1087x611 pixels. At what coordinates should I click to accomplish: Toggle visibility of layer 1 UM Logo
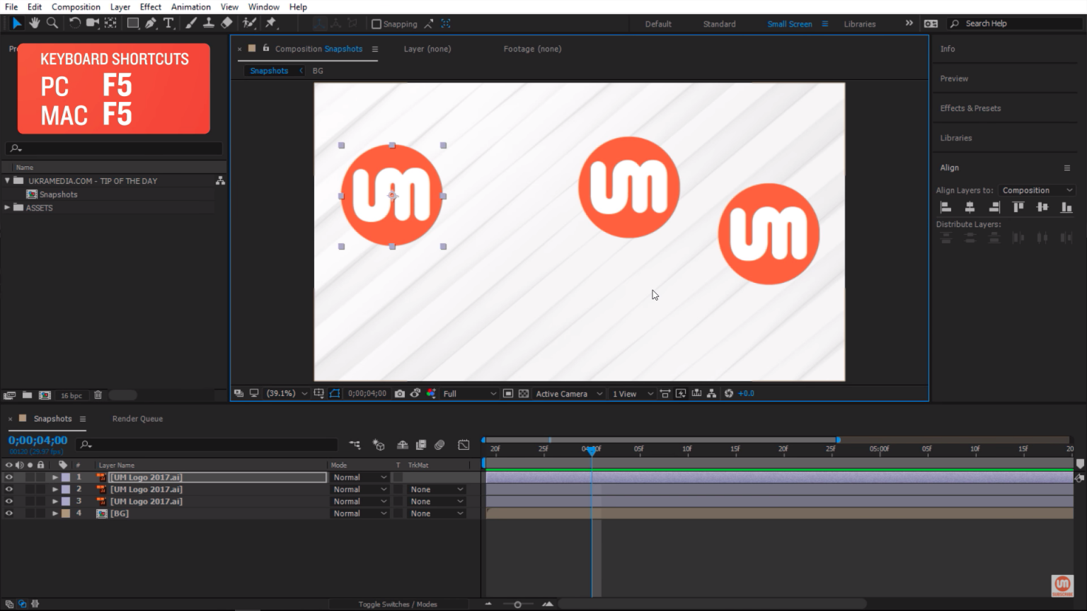coord(9,477)
